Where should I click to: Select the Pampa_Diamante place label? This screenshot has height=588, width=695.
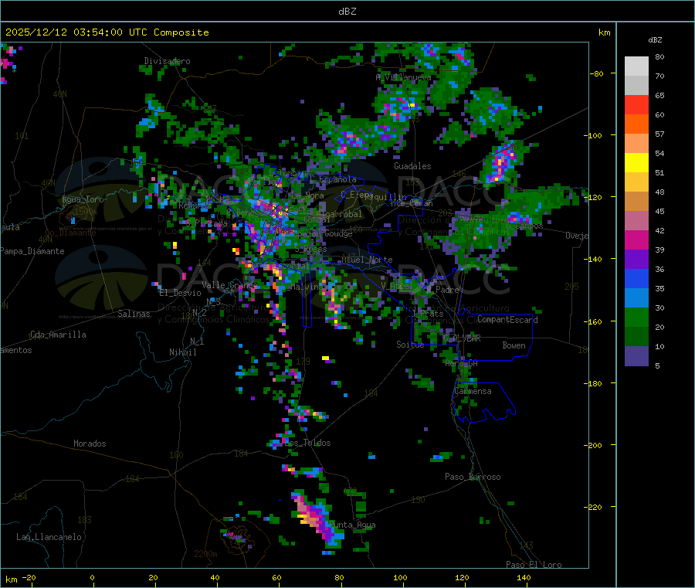(32, 251)
